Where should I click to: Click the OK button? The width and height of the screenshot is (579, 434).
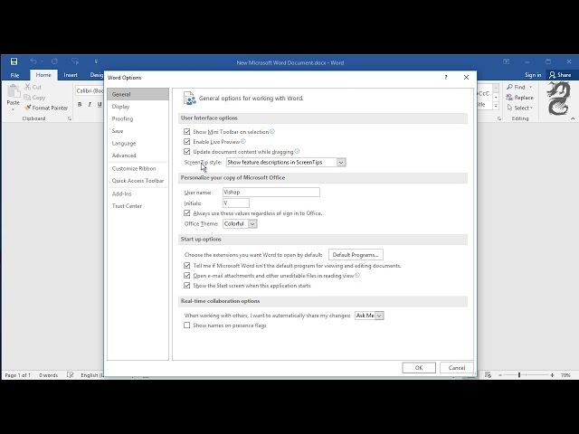point(419,368)
